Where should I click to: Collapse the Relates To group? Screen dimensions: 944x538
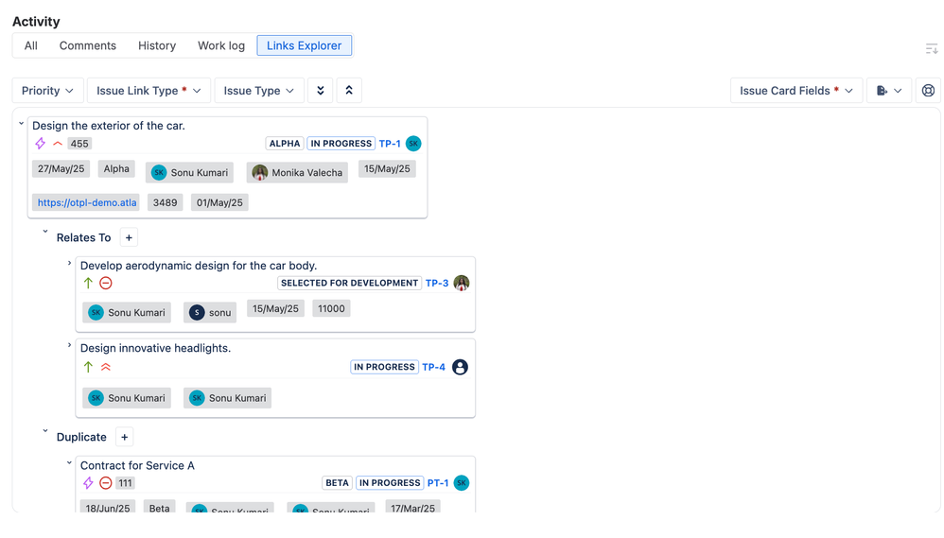click(x=45, y=232)
